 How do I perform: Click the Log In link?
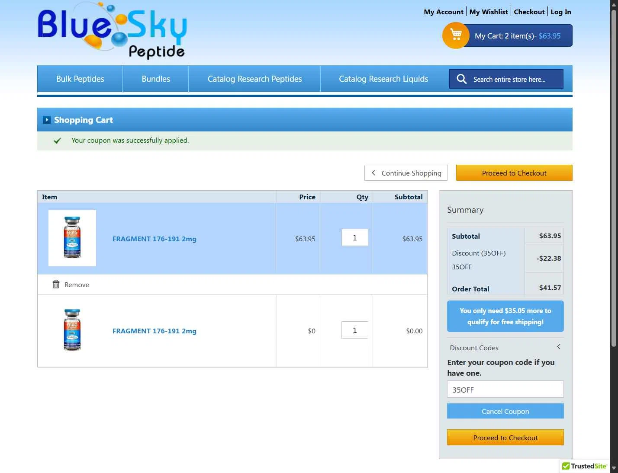[x=561, y=12]
